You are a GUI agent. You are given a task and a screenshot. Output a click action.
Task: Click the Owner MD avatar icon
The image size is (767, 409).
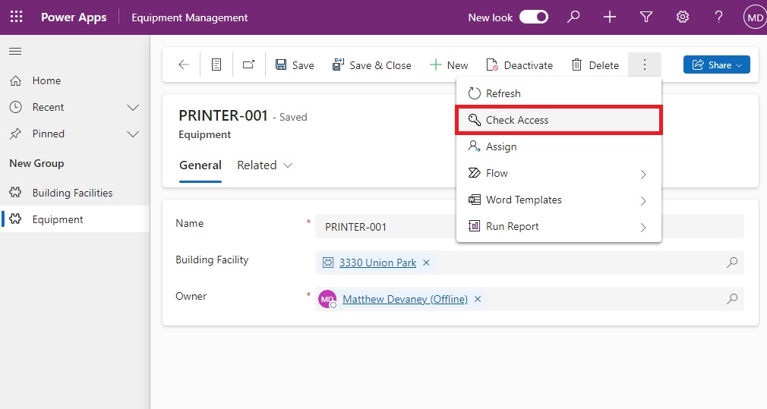(327, 299)
